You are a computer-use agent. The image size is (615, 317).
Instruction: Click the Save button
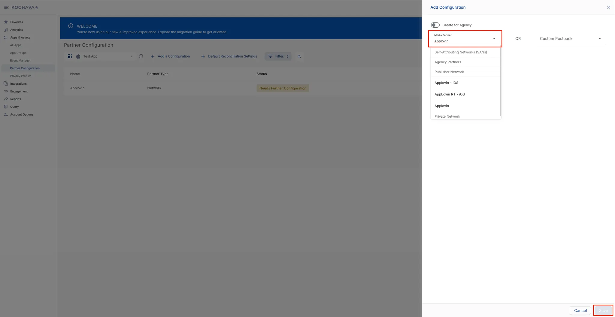(x=603, y=310)
